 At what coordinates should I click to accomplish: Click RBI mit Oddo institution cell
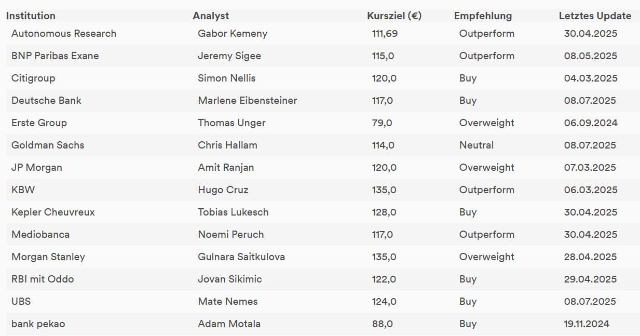[43, 279]
